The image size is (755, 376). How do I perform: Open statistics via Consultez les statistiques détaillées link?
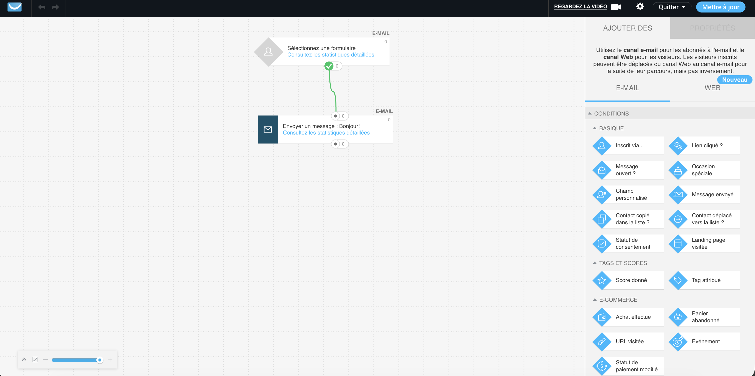pyautogui.click(x=331, y=54)
